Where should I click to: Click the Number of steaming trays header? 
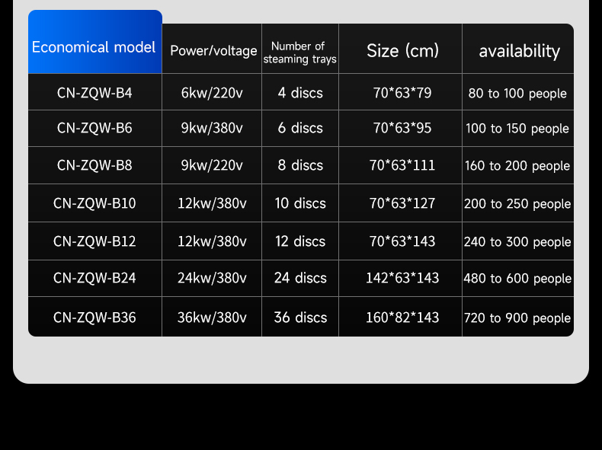point(299,53)
